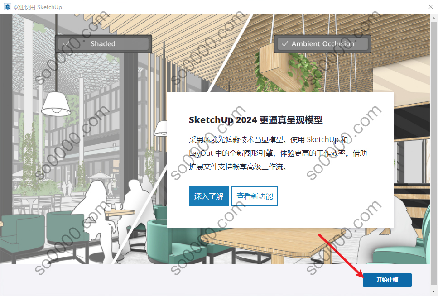Open the 深入了解 learn-more button

(209, 196)
